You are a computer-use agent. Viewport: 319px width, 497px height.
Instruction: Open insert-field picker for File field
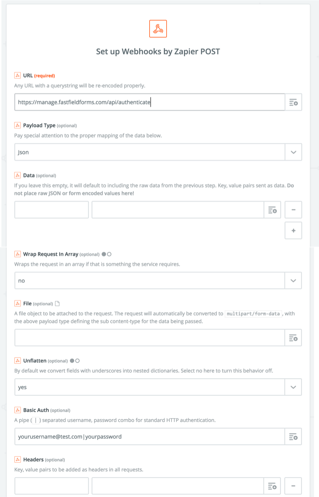293,338
